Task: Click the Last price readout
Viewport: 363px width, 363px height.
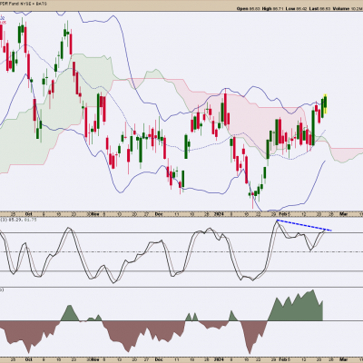Action: 320,9
